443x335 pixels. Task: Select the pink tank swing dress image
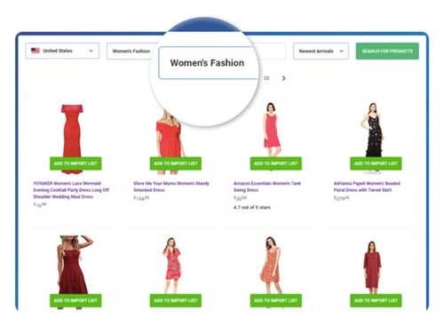point(272,129)
